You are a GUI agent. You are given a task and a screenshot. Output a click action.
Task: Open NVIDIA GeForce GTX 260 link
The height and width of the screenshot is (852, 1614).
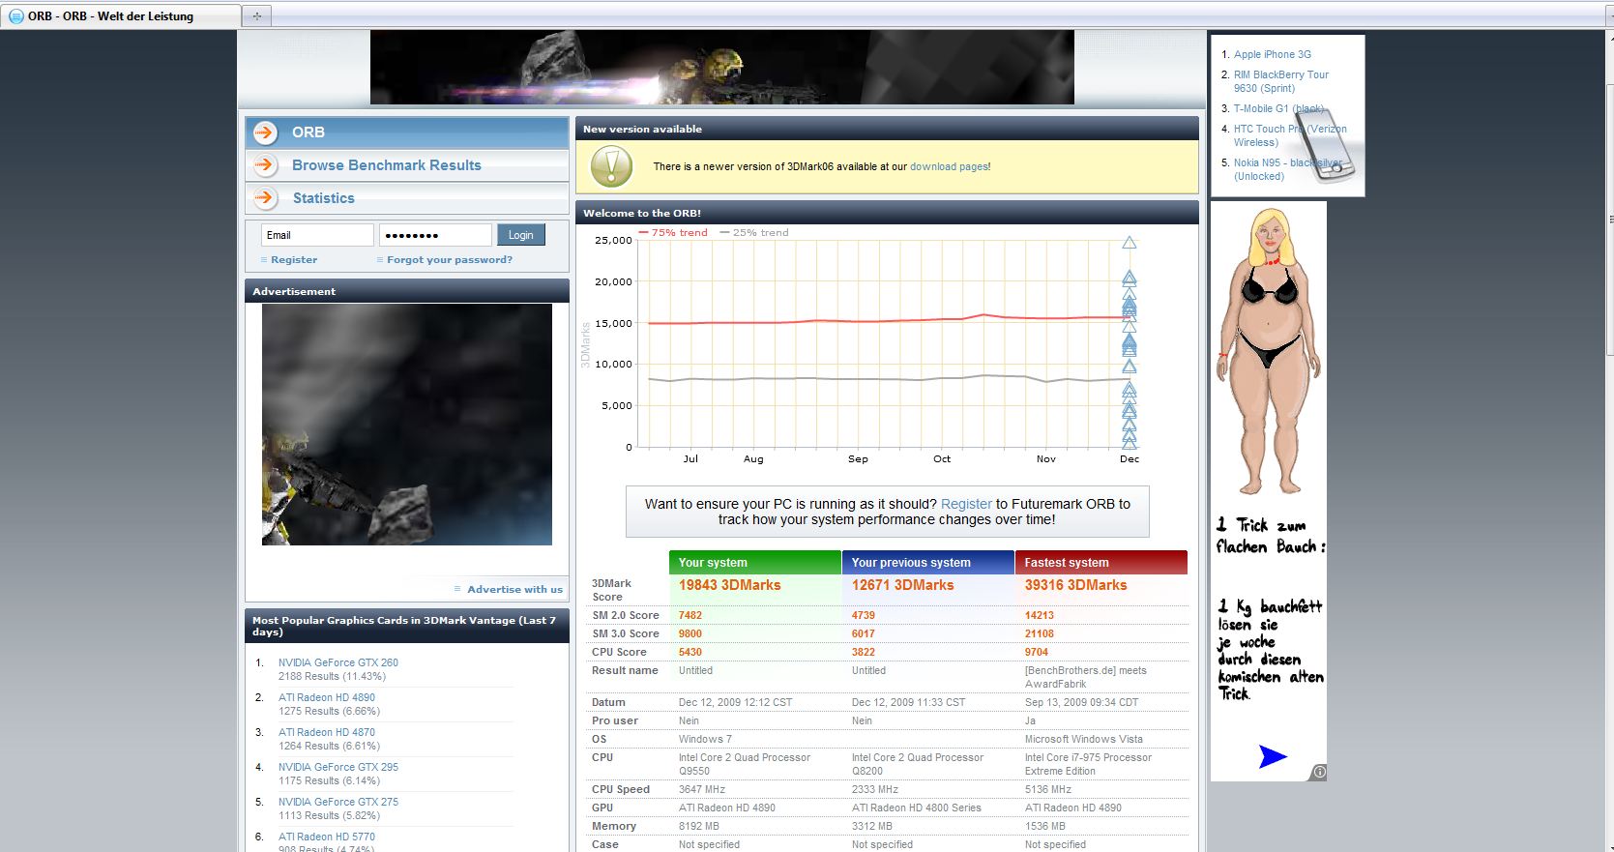pyautogui.click(x=338, y=662)
